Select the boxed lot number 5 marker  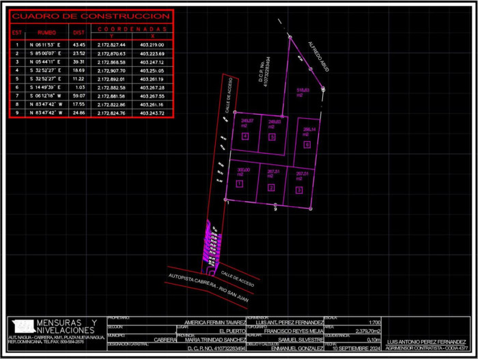(272, 137)
